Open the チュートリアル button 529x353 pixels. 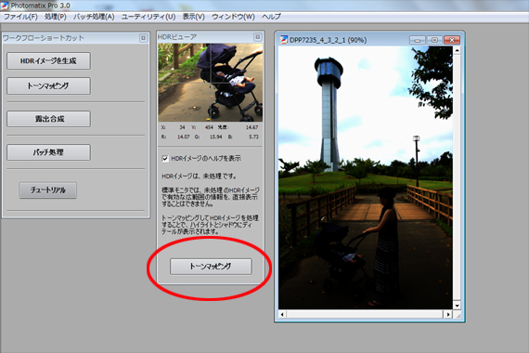(x=48, y=190)
